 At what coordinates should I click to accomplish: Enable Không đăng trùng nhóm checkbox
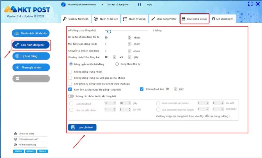point(70,72)
